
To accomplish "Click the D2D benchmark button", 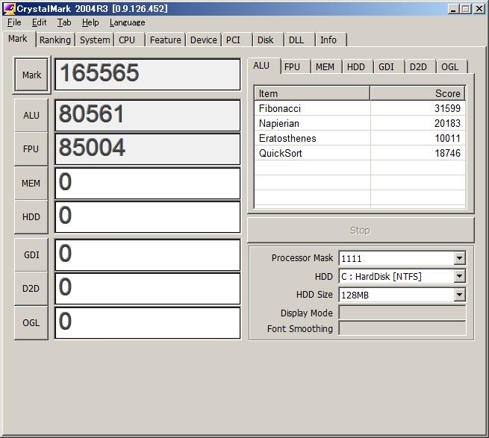I will point(31,288).
